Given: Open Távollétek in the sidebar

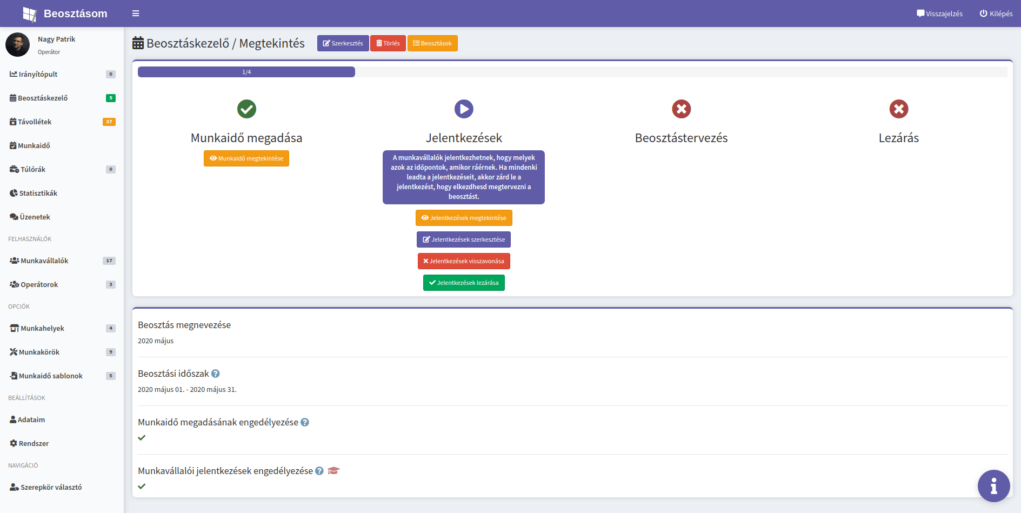Looking at the screenshot, I should pyautogui.click(x=35, y=122).
